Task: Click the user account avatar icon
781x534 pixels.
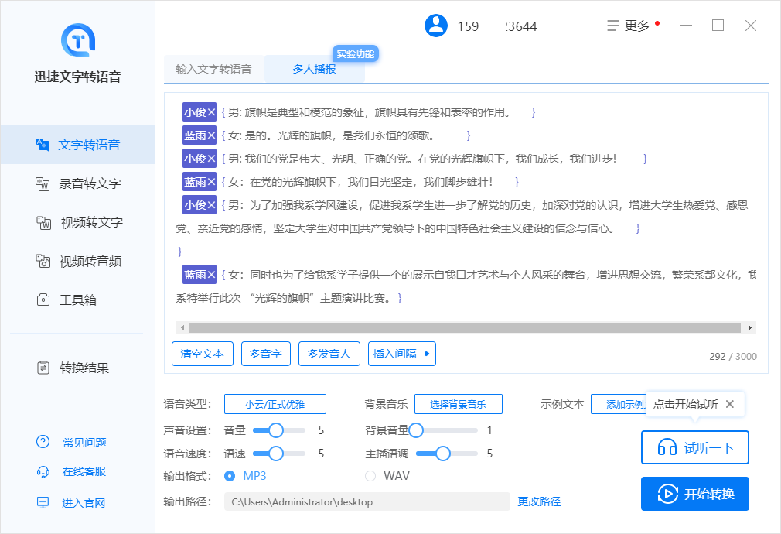Action: coord(436,26)
